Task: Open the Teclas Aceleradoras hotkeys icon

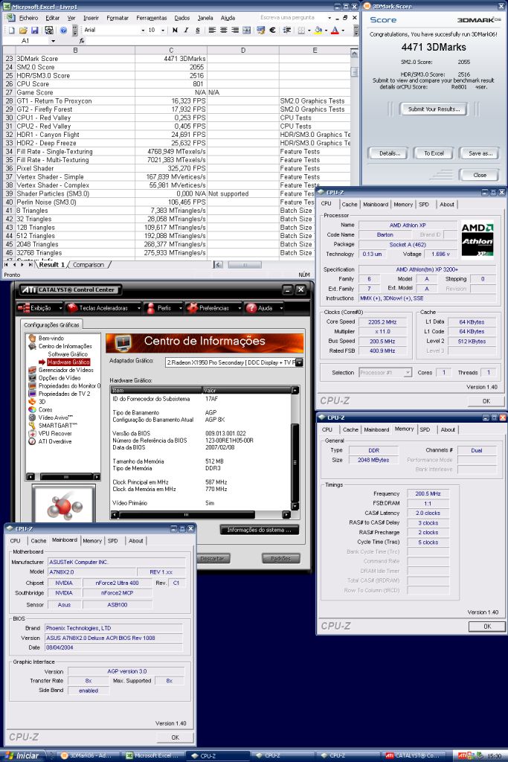Action: tap(72, 307)
